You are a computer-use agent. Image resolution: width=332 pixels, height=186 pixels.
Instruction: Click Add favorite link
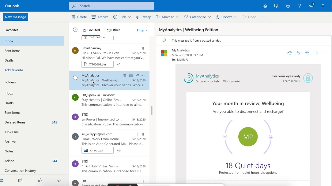[x=14, y=70]
